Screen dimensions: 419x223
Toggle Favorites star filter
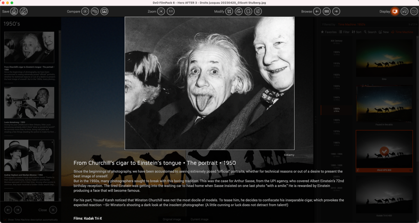329,32
